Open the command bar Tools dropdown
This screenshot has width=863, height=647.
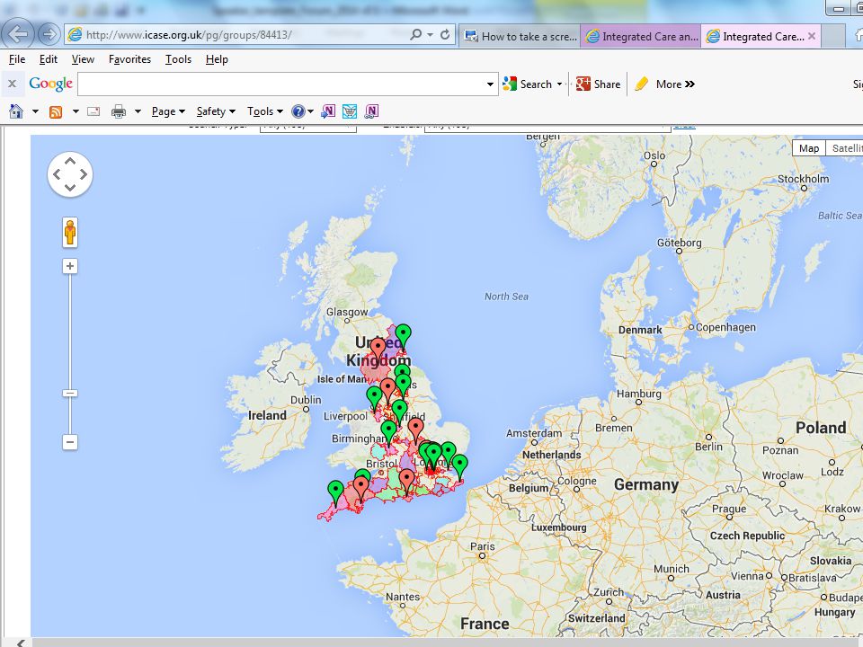pyautogui.click(x=264, y=111)
